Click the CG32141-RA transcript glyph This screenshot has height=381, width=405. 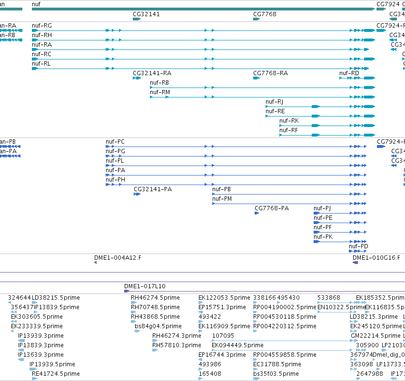[137, 78]
